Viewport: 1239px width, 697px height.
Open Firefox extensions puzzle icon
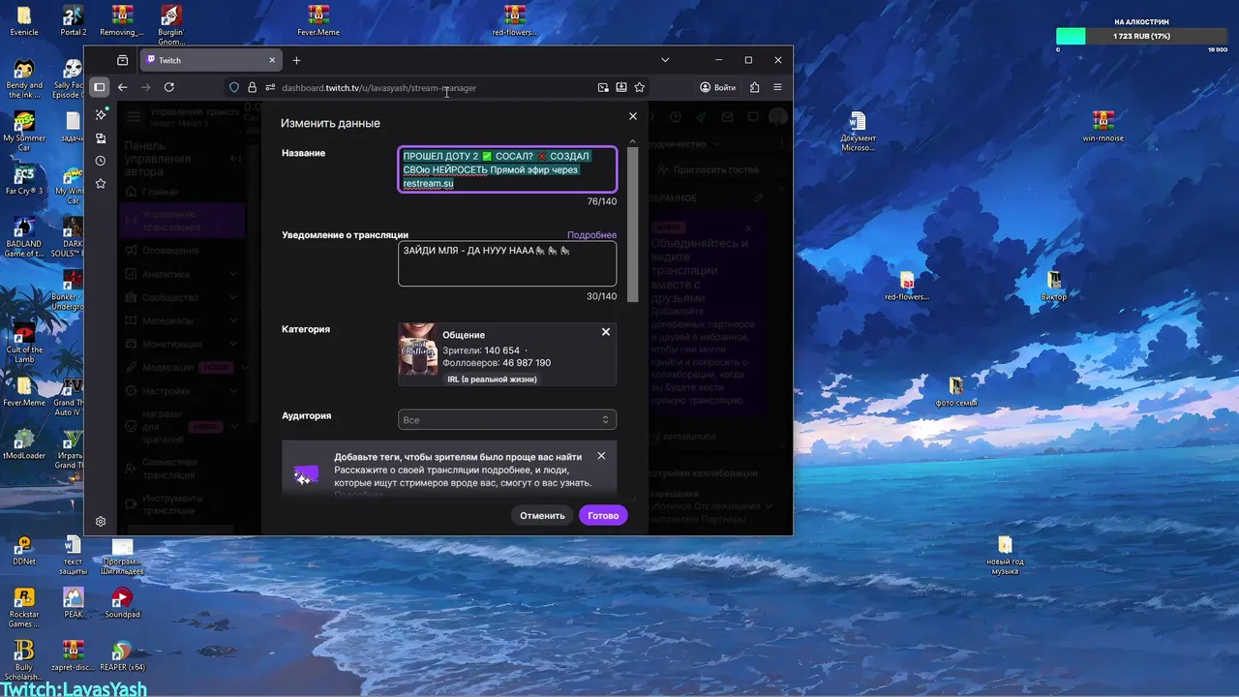click(753, 87)
